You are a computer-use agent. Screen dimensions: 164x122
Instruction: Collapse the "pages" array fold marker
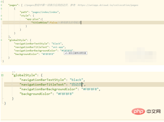[x=1, y=5]
